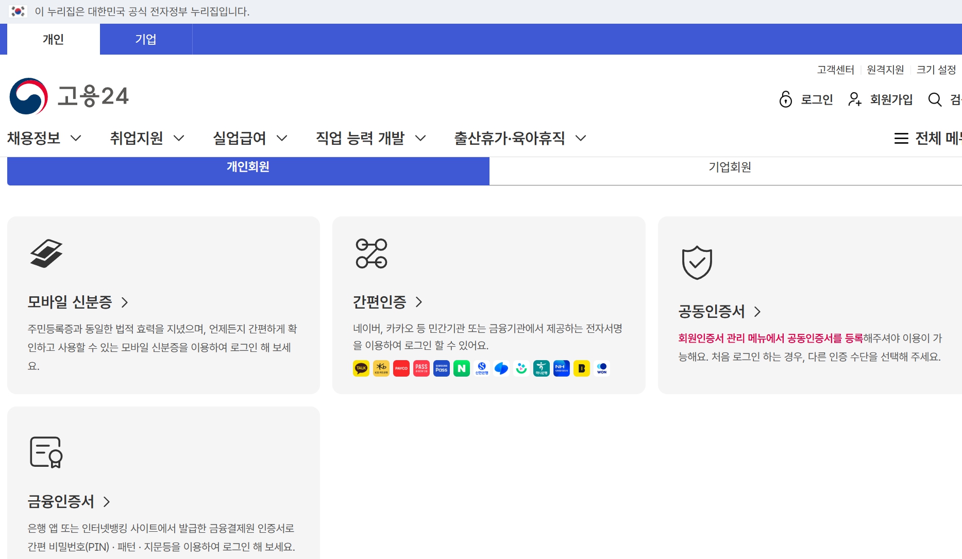Pick the 하나은행 authentication icon
The width and height of the screenshot is (962, 559).
point(541,368)
